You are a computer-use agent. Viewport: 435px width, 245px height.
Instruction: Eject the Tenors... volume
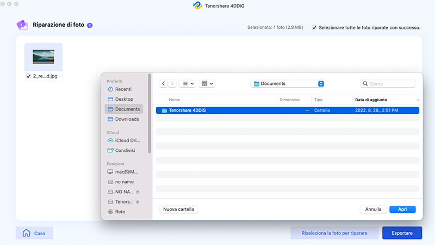click(x=138, y=202)
